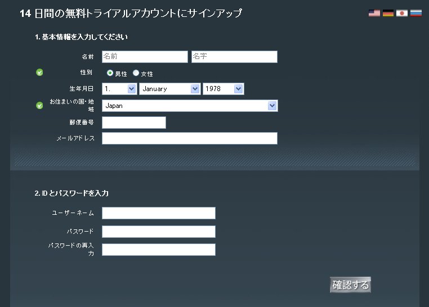Open the Japan country dropdown
The height and width of the screenshot is (307, 429).
[190, 106]
